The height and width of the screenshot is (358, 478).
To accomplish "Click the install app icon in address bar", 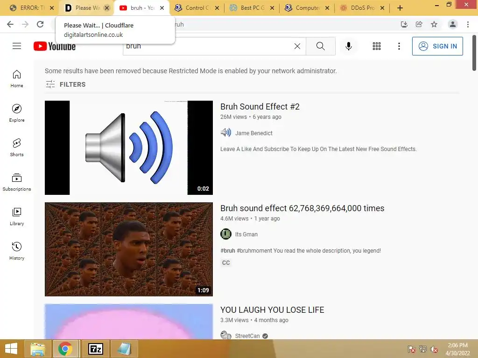I will tap(404, 24).
